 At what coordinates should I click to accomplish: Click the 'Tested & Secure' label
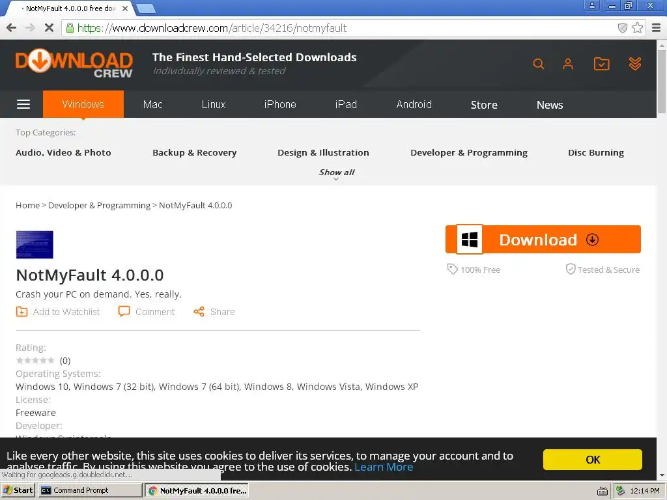[608, 270]
